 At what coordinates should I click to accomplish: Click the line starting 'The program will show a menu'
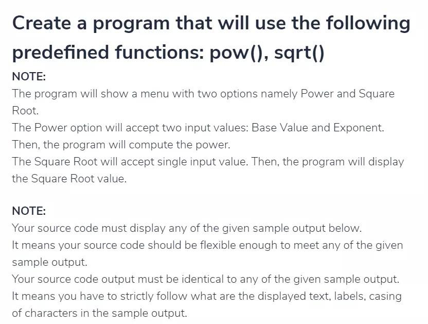(203, 94)
